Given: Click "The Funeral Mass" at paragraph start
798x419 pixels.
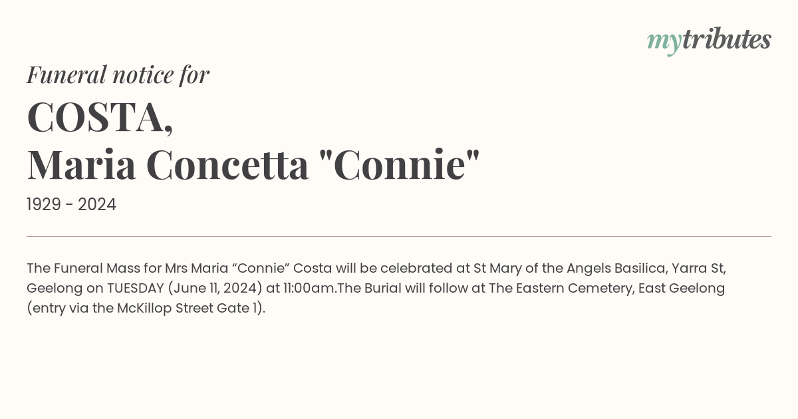Looking at the screenshot, I should click(76, 268).
